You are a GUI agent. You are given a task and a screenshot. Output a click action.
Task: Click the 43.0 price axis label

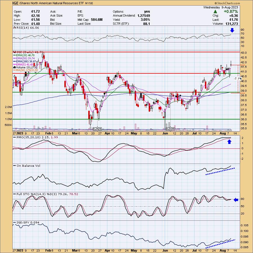pos(244,53)
